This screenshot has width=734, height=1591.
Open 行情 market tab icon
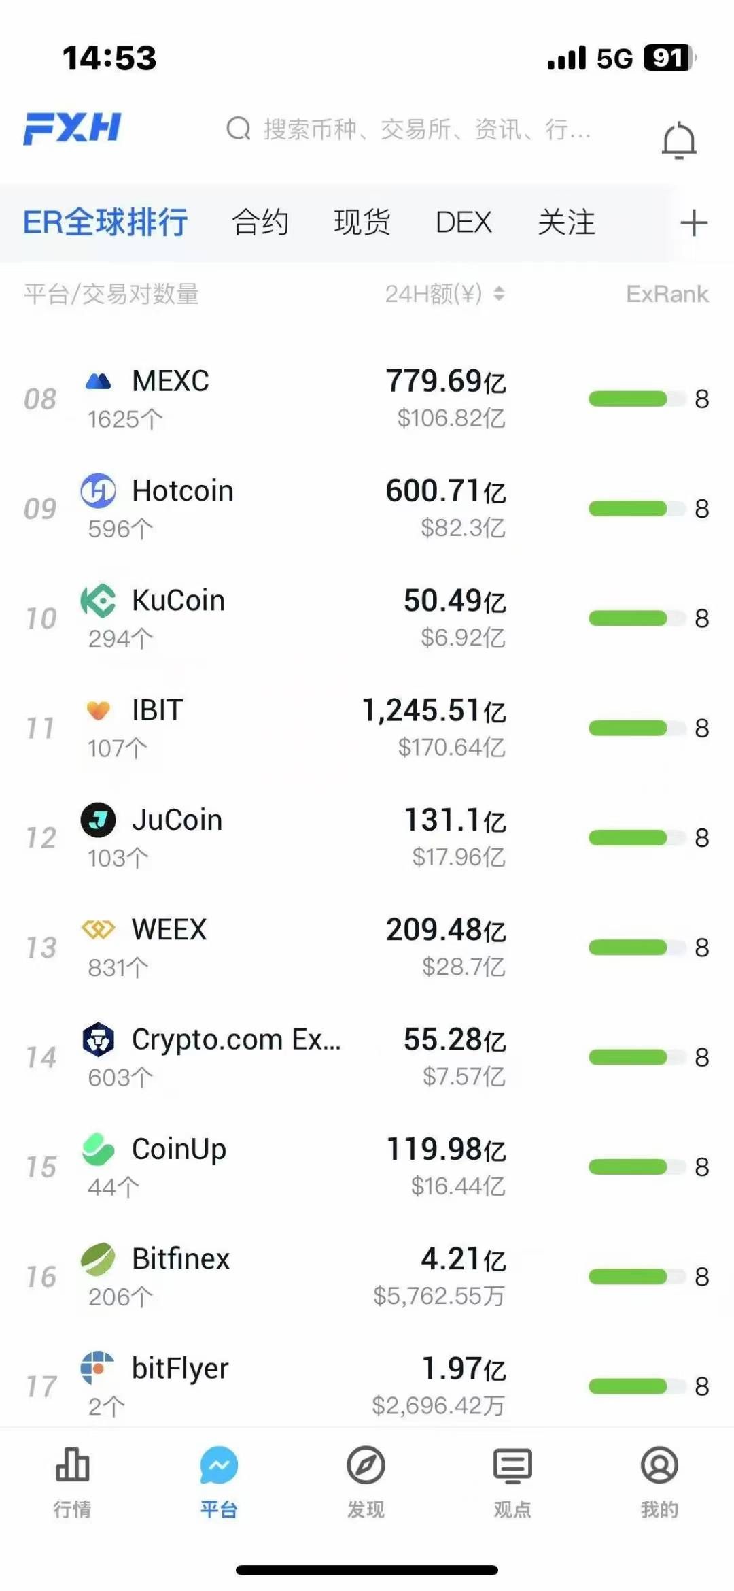click(73, 1464)
